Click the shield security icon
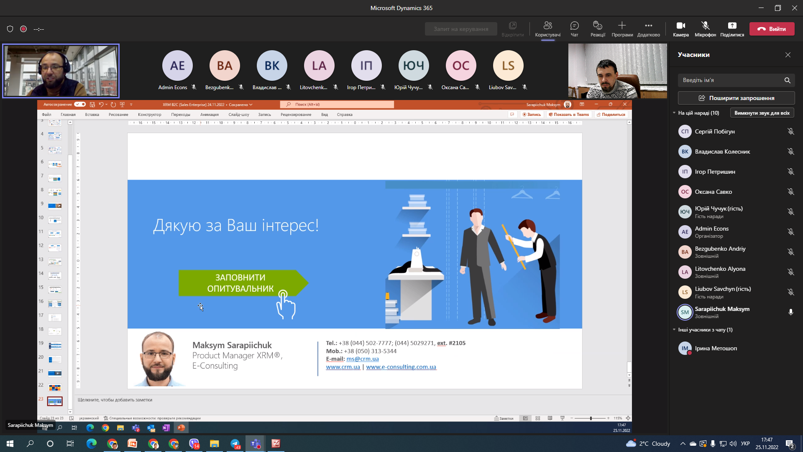The width and height of the screenshot is (803, 452). coord(10,29)
